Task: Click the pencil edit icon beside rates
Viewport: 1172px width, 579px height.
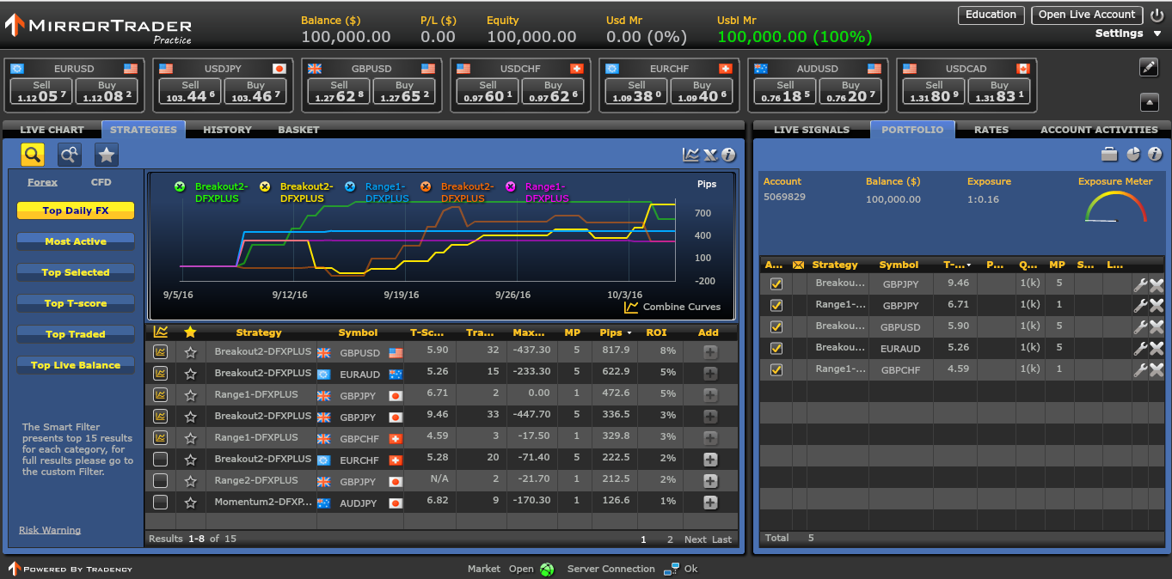Action: [x=1149, y=68]
